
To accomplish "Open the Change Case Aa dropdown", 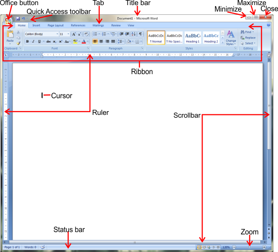I will [67, 42].
